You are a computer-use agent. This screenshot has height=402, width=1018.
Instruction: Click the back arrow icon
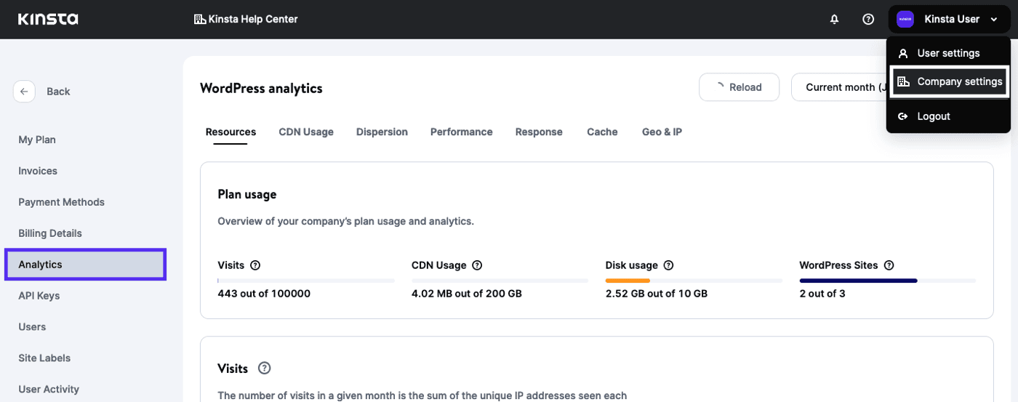[x=24, y=91]
